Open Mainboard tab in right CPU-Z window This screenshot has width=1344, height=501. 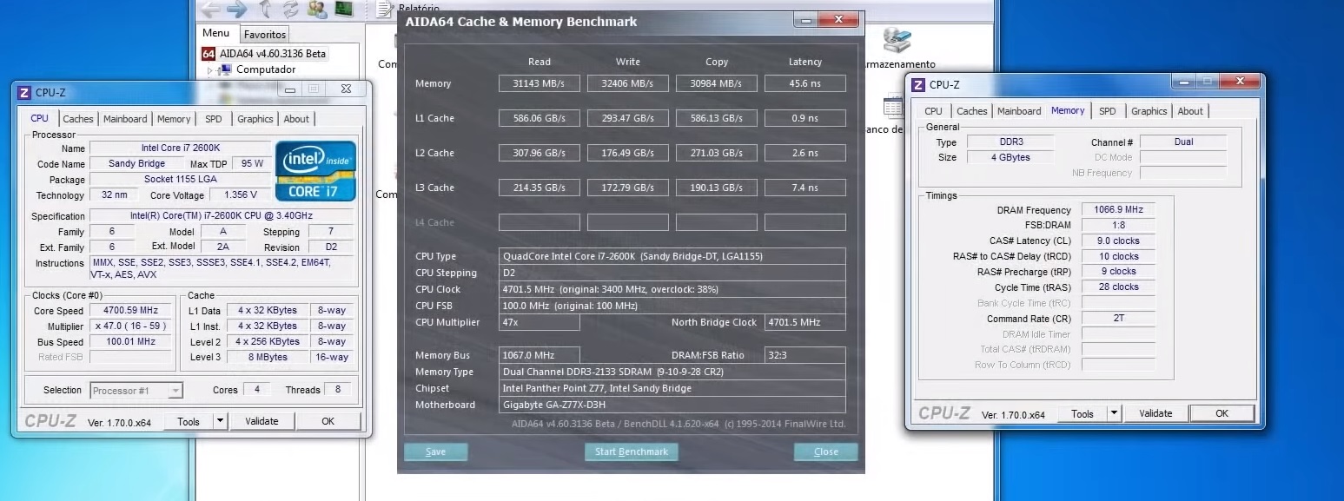[x=1019, y=111]
